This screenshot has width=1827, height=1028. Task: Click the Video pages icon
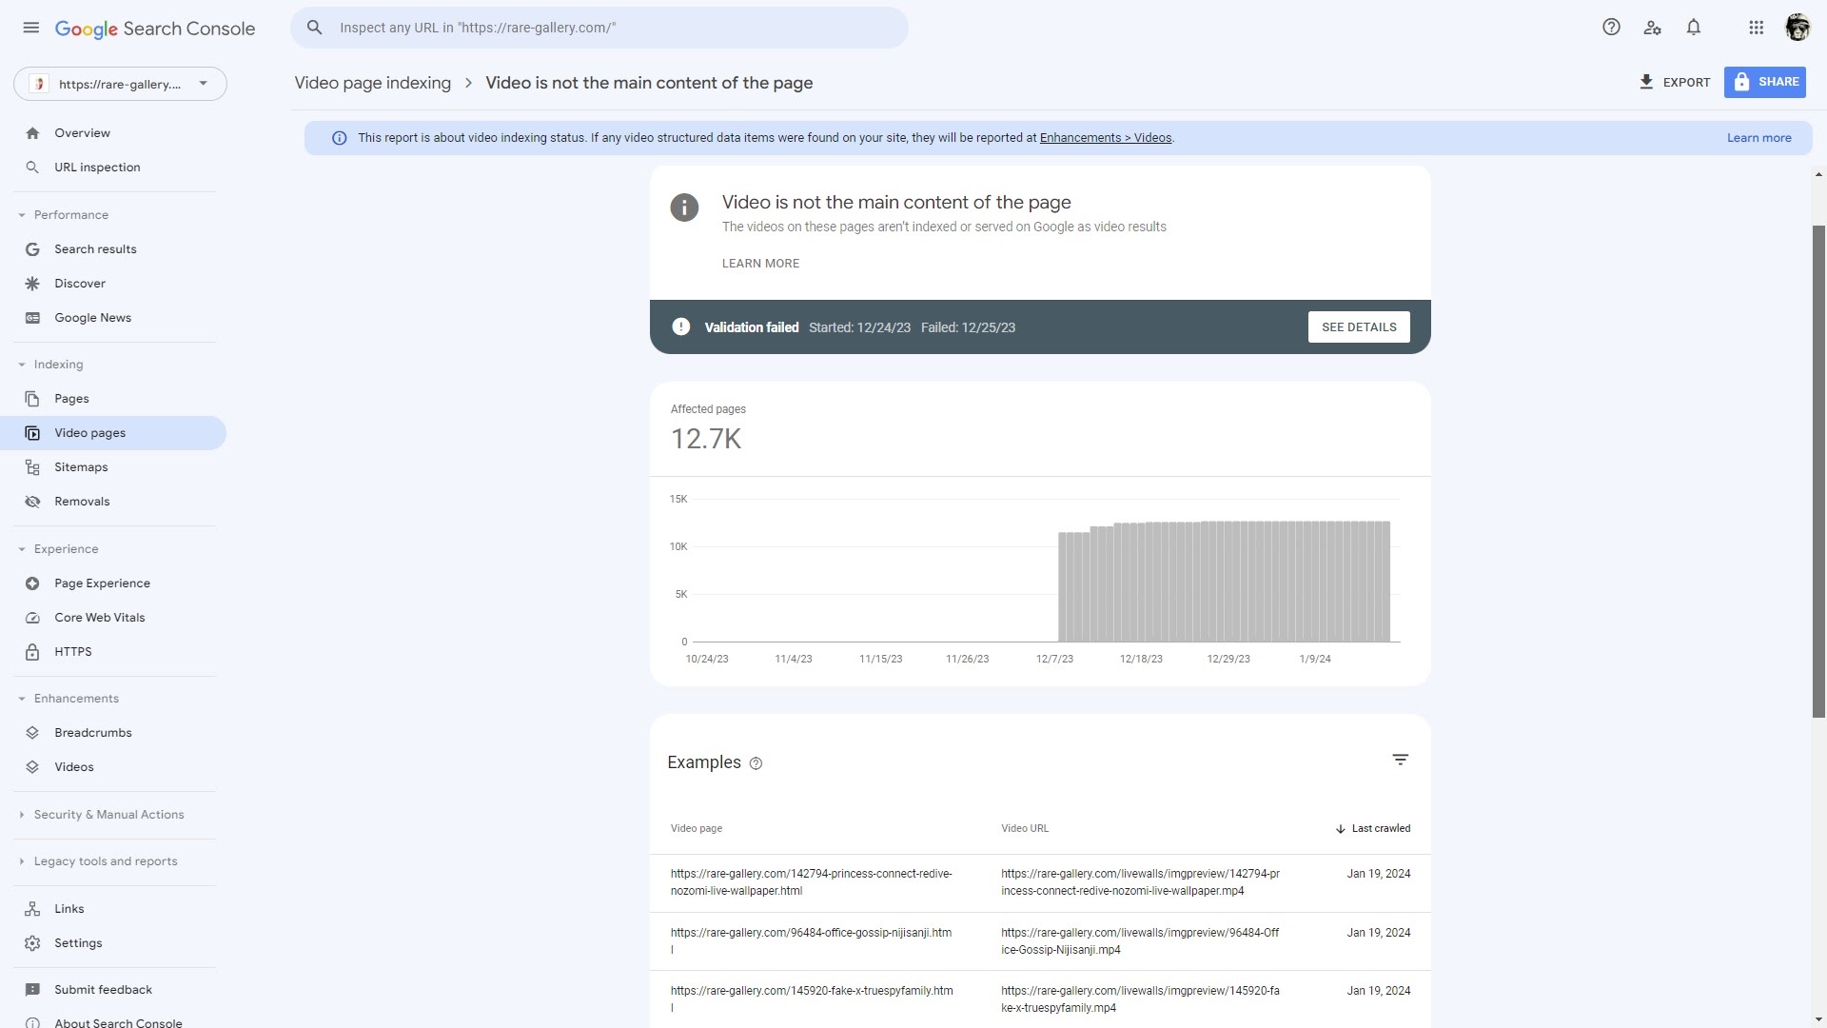[x=32, y=433]
